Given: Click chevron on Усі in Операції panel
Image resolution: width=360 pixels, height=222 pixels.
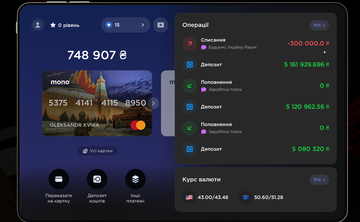Looking at the screenshot, I should pyautogui.click(x=324, y=25).
